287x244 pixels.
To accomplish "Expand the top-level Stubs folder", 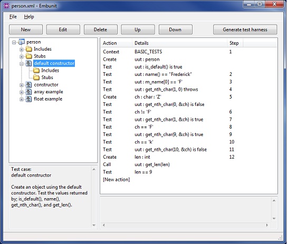I will pos(22,56).
